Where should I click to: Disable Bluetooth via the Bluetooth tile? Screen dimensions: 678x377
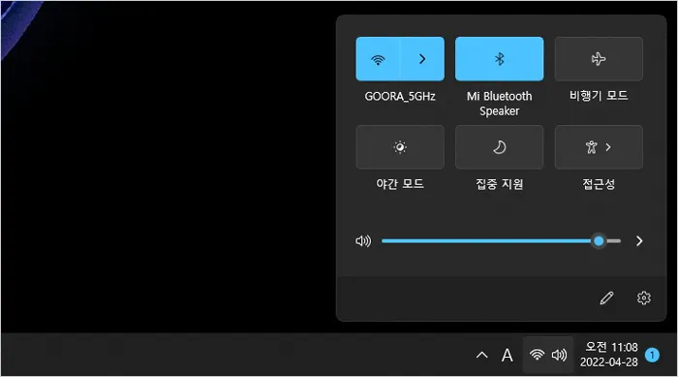point(500,59)
